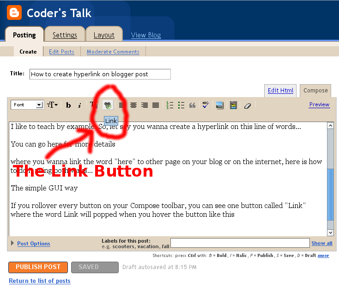Click Return to list of posts
The height and width of the screenshot is (288, 339).
[40, 281]
